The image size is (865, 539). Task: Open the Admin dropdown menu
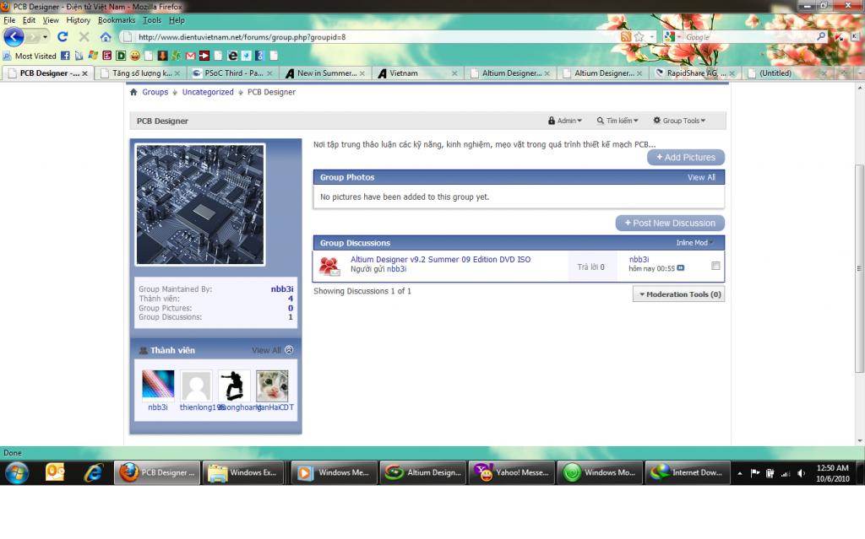tap(565, 121)
